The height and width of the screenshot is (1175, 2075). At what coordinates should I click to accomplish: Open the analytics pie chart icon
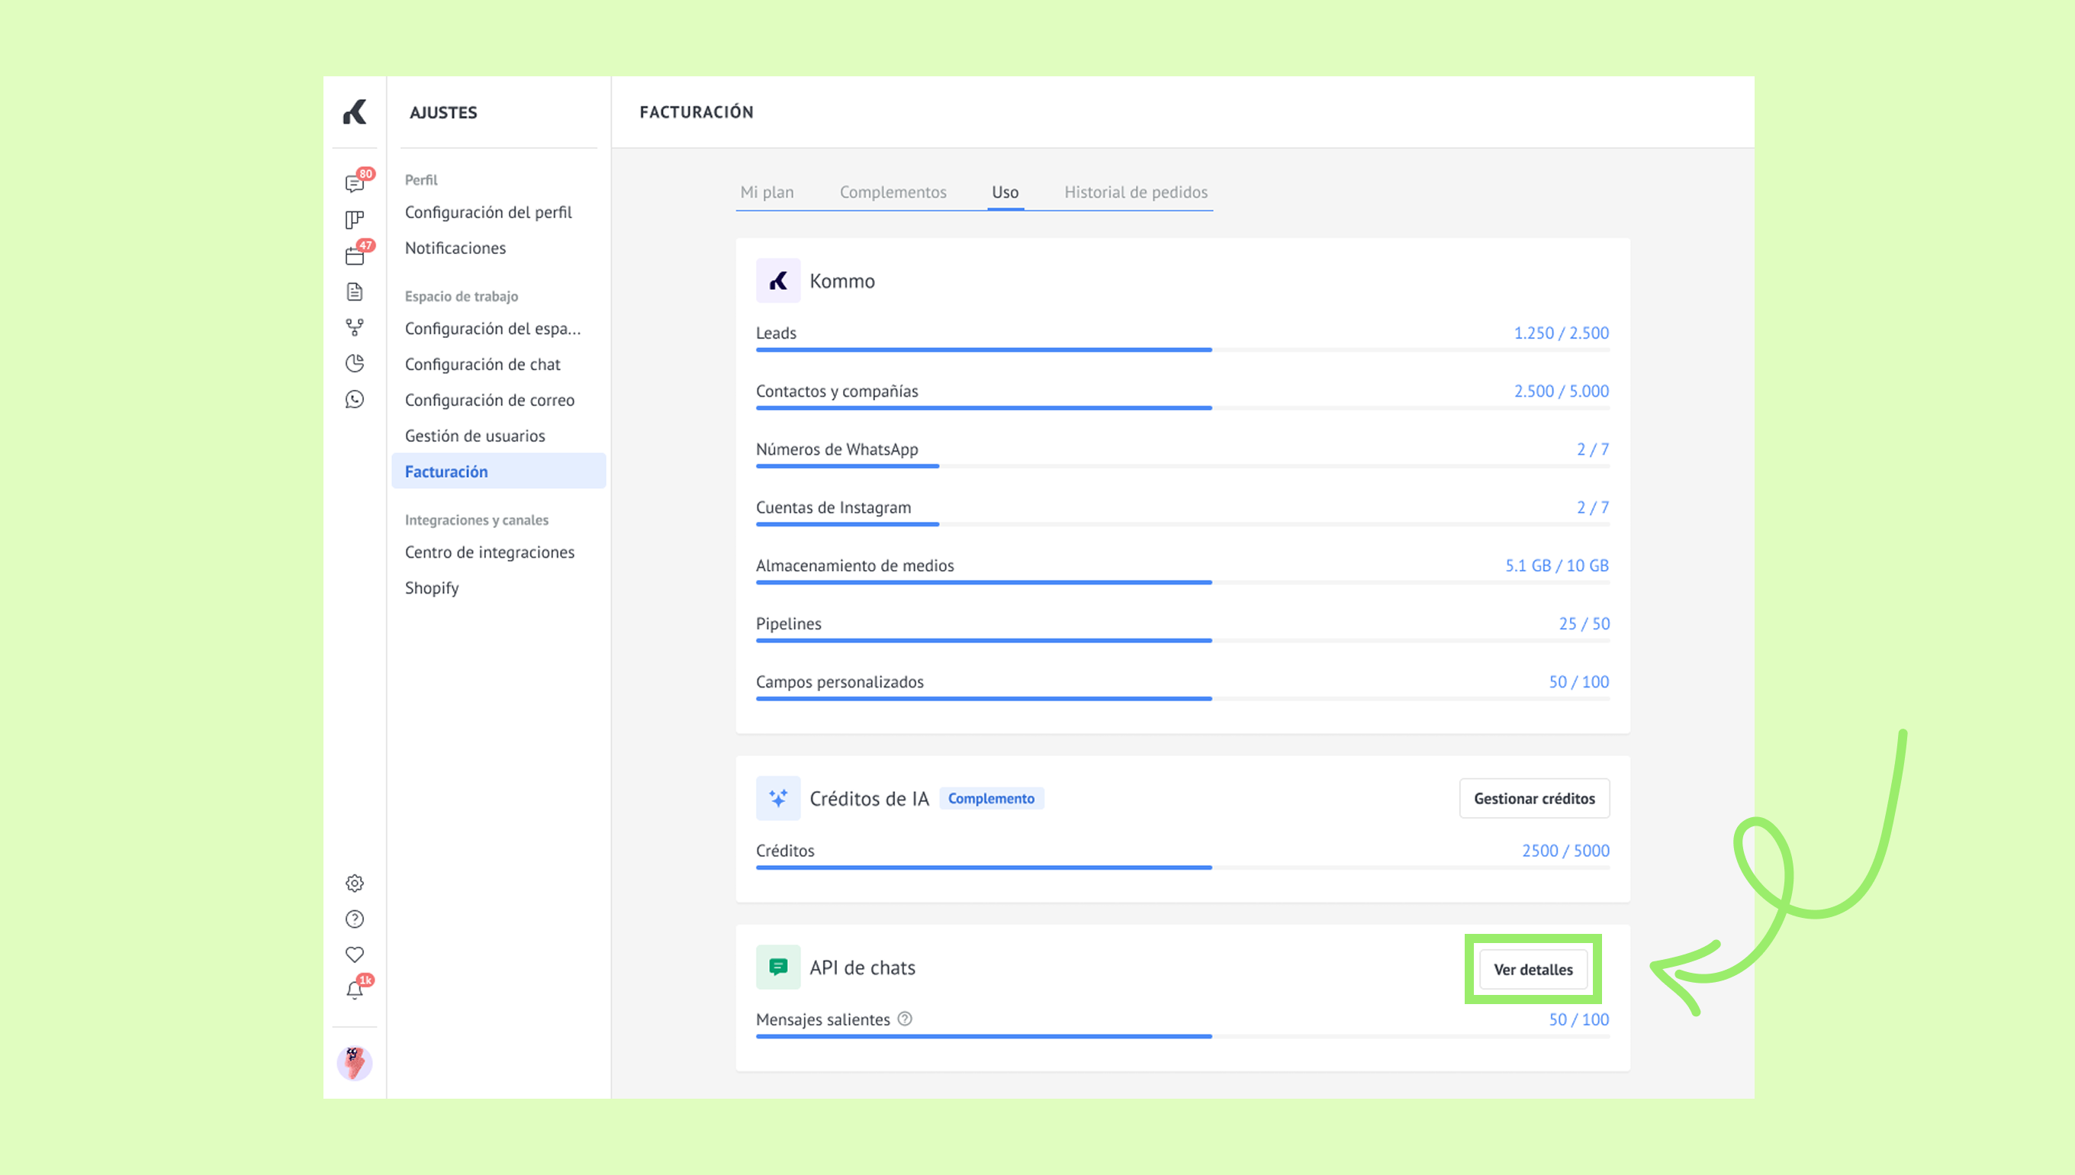tap(354, 363)
